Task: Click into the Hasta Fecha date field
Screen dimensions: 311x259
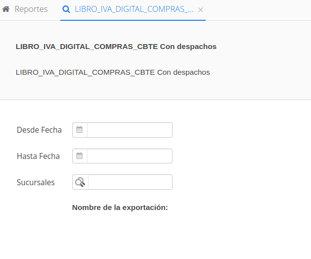Action: pos(130,156)
